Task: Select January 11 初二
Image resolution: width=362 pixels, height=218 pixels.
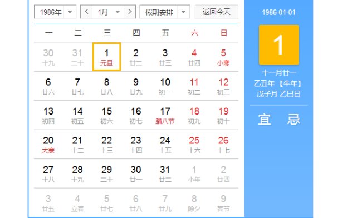Action: (x=194, y=86)
